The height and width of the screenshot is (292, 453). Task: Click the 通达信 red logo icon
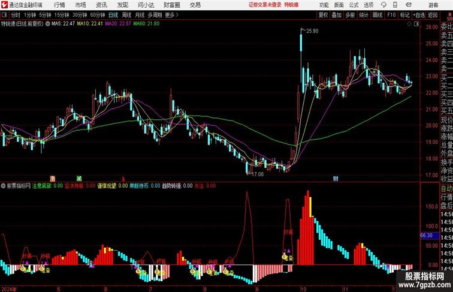(4, 5)
